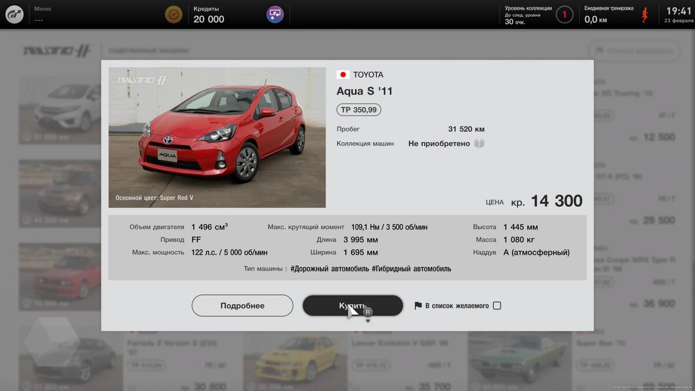695x391 pixels.
Task: Click the TP 350,99 rating badge
Action: (359, 109)
